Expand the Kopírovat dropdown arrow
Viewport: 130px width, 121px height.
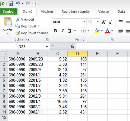tap(39, 26)
